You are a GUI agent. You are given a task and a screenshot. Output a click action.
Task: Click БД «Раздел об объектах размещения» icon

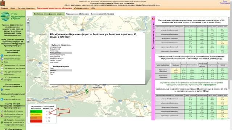(x=2, y=116)
